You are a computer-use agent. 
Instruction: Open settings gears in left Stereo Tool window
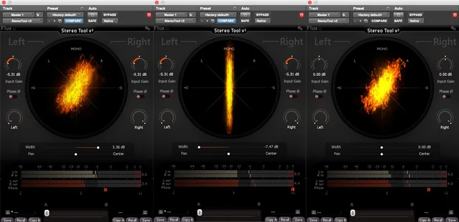pos(147,28)
